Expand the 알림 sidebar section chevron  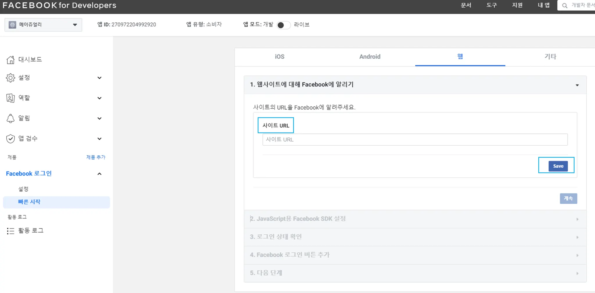[x=99, y=118]
